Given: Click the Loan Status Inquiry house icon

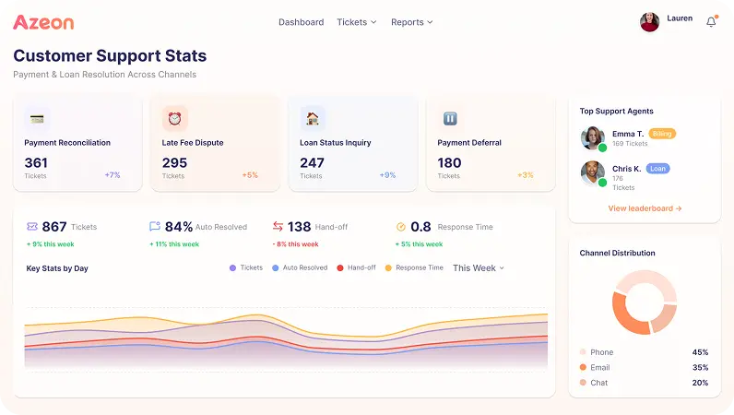Looking at the screenshot, I should coord(313,118).
